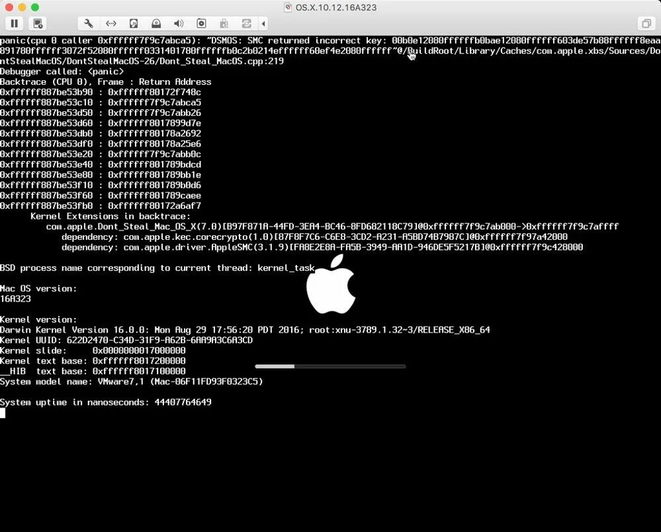Click the blinking cursor block at console end
The height and width of the screenshot is (532, 661).
click(3, 413)
